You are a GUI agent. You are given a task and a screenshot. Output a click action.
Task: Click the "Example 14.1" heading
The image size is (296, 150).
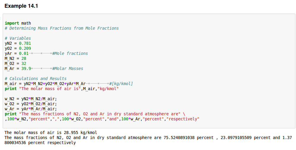pyautogui.click(x=21, y=6)
